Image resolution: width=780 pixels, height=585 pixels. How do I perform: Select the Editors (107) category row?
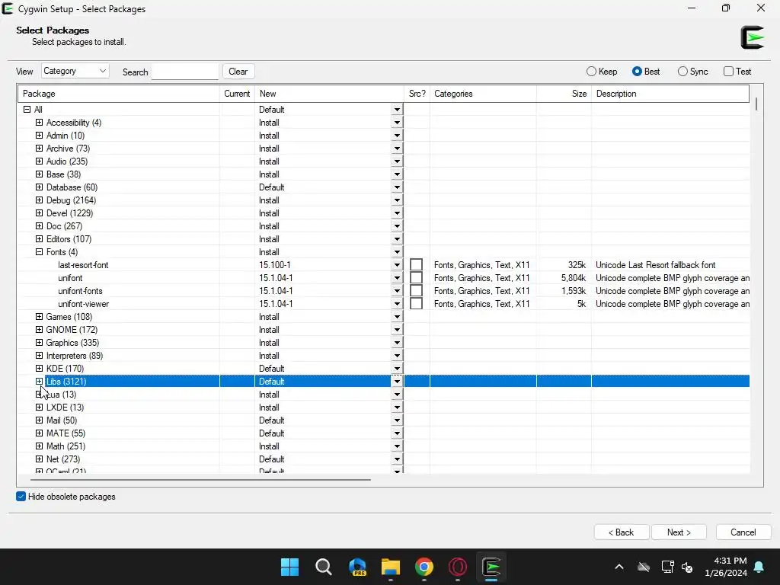[384, 238]
